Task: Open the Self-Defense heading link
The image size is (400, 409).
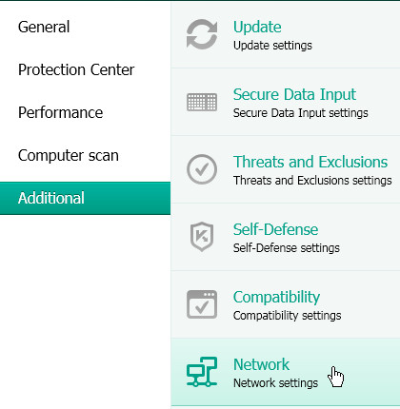Action: click(x=275, y=229)
